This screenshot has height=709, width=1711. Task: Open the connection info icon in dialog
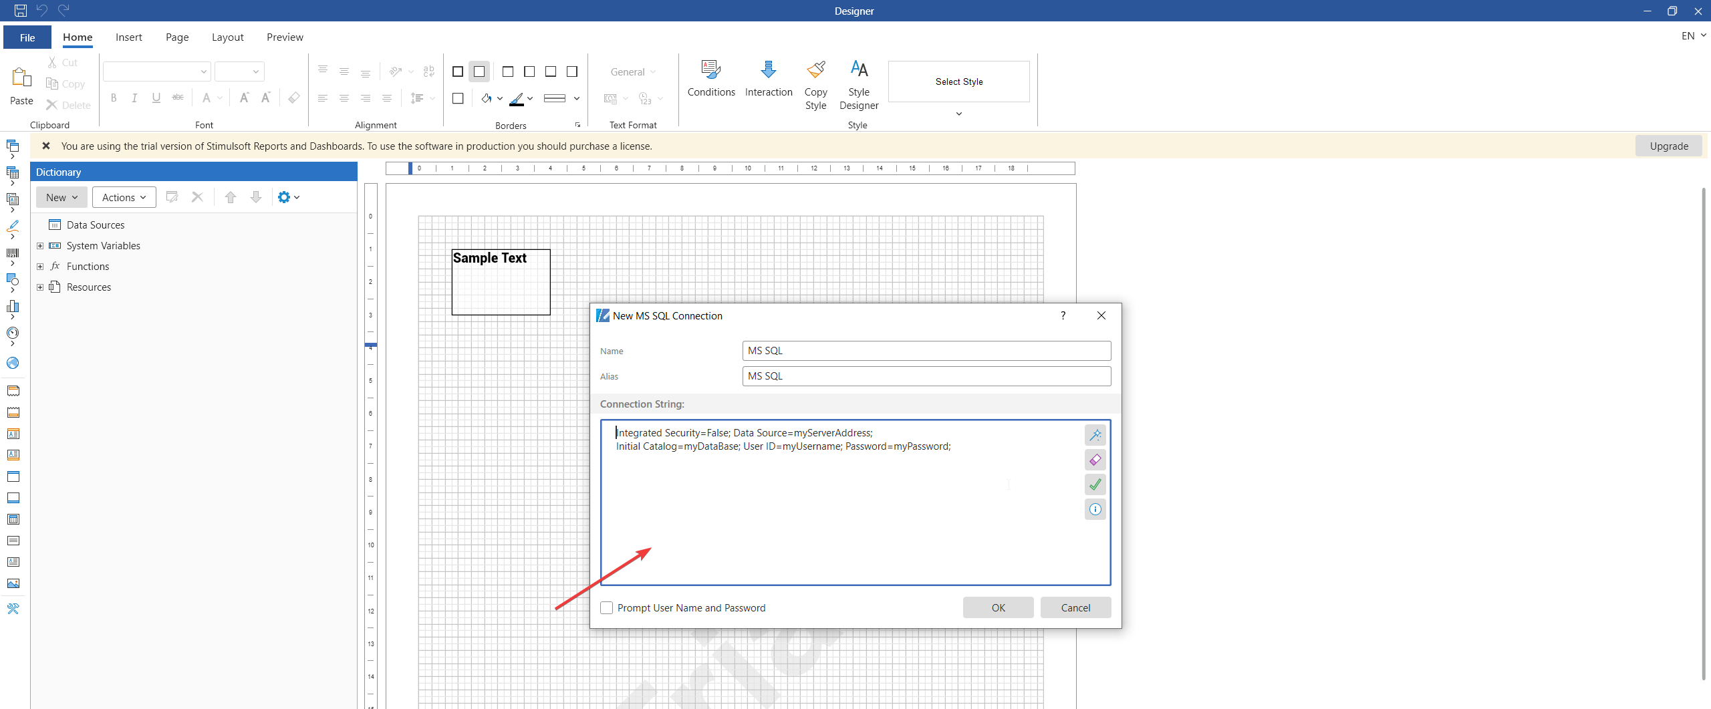coord(1095,509)
